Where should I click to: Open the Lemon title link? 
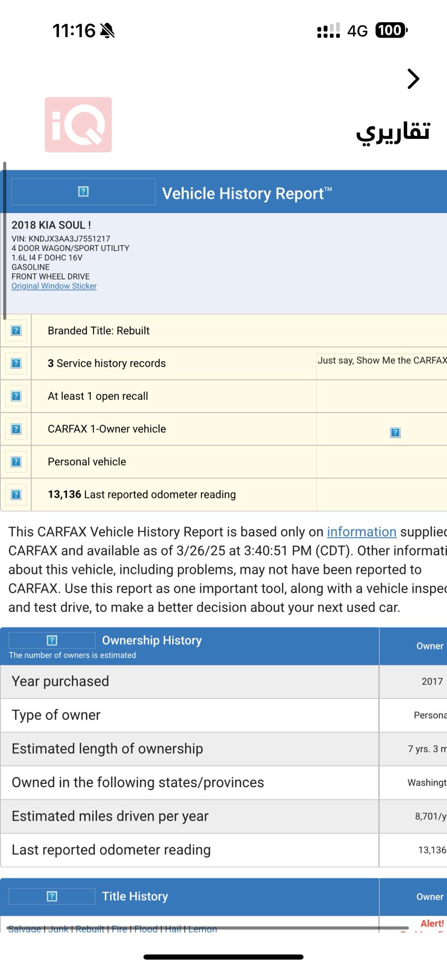[202, 929]
